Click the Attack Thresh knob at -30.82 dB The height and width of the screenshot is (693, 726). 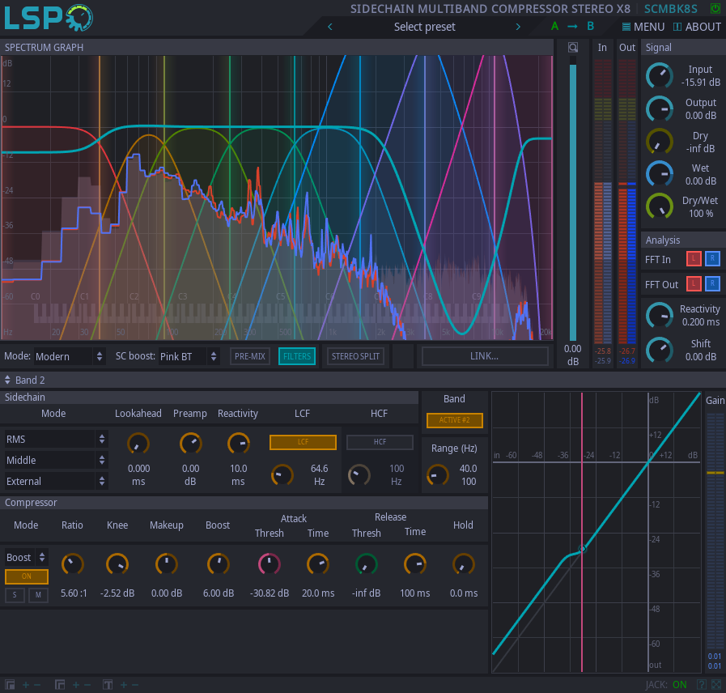pyautogui.click(x=269, y=564)
